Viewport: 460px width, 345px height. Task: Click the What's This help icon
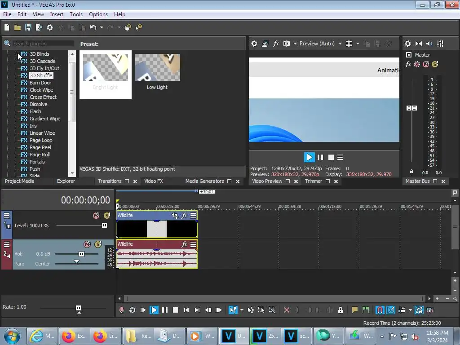pos(138,27)
